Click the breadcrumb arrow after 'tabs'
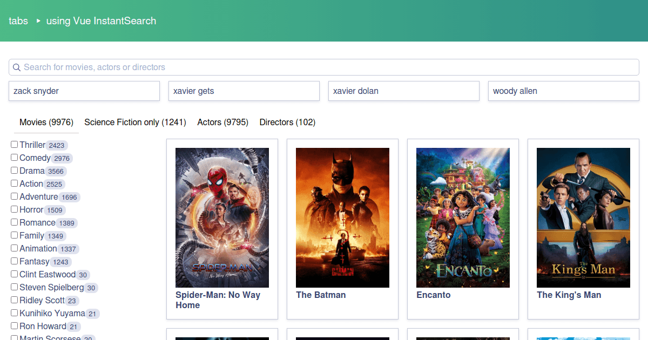The height and width of the screenshot is (340, 648). pos(37,21)
